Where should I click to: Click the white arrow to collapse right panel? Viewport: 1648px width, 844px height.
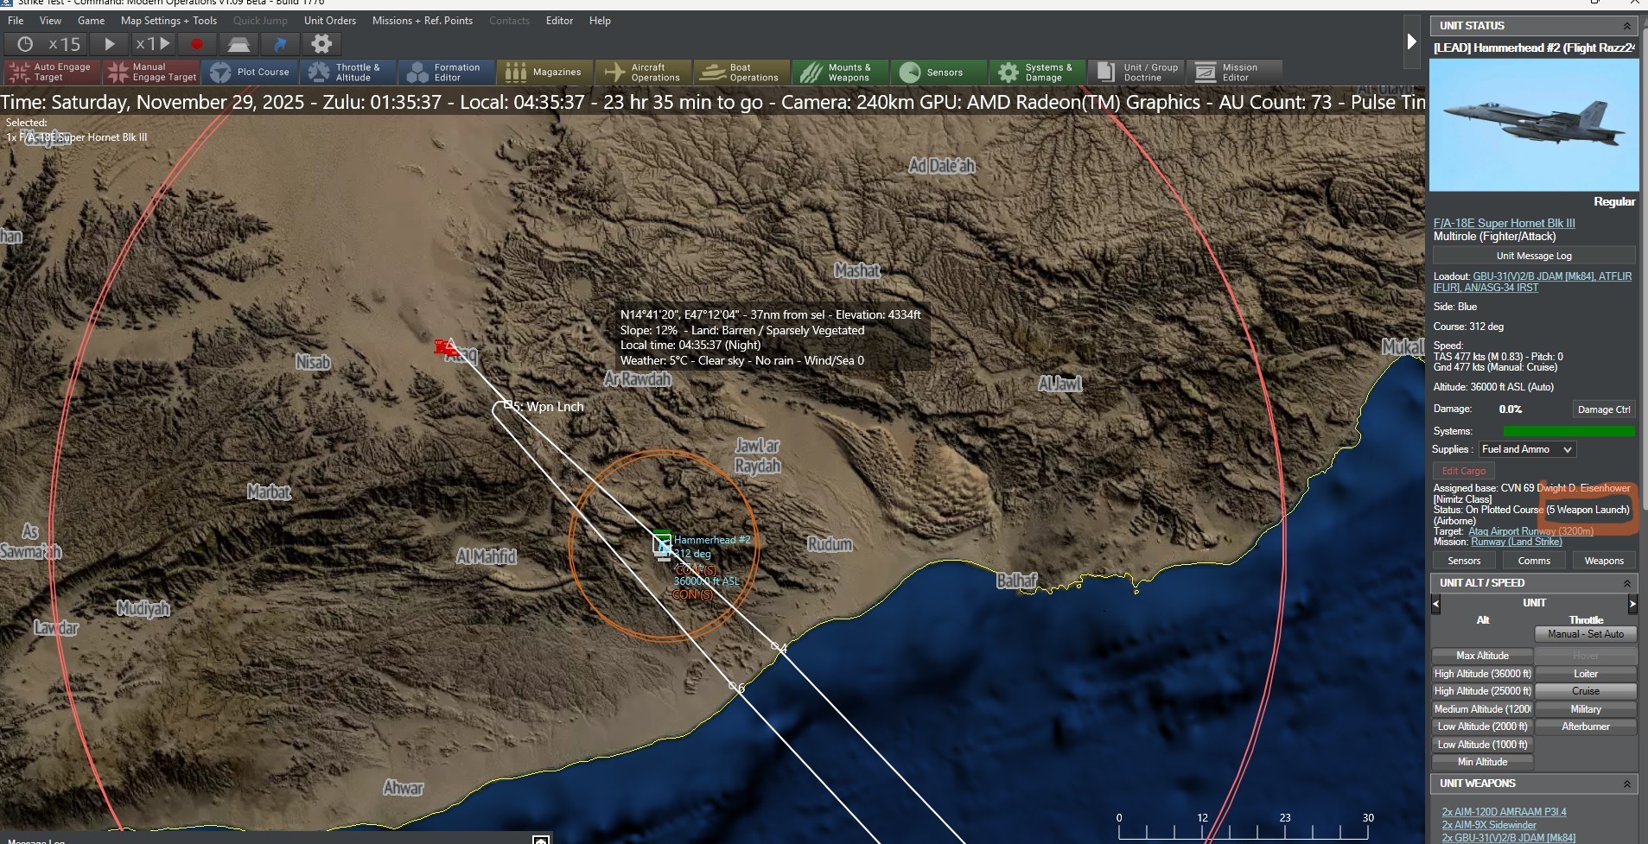1411,41
